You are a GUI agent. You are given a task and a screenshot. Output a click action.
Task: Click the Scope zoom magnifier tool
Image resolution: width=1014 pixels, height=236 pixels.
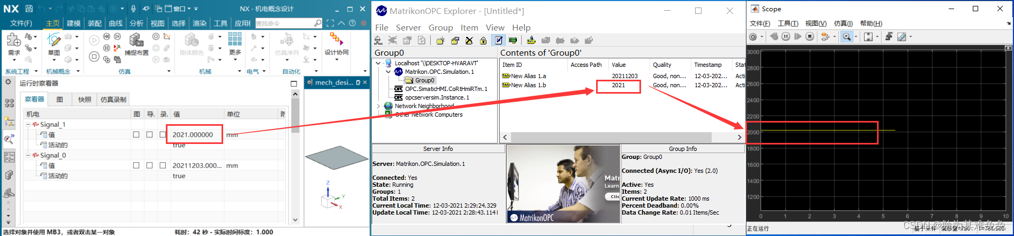pos(847,36)
